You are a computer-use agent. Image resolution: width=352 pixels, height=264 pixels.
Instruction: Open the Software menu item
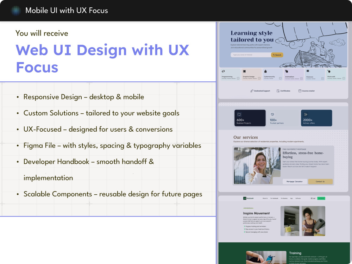[298, 199]
